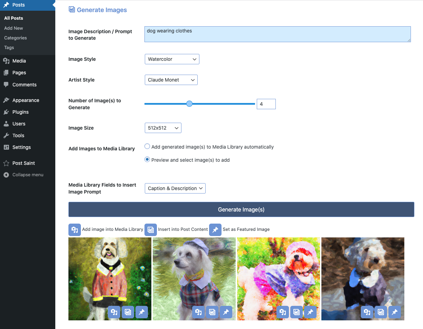Open the Caption & Description dropdown

pos(175,188)
